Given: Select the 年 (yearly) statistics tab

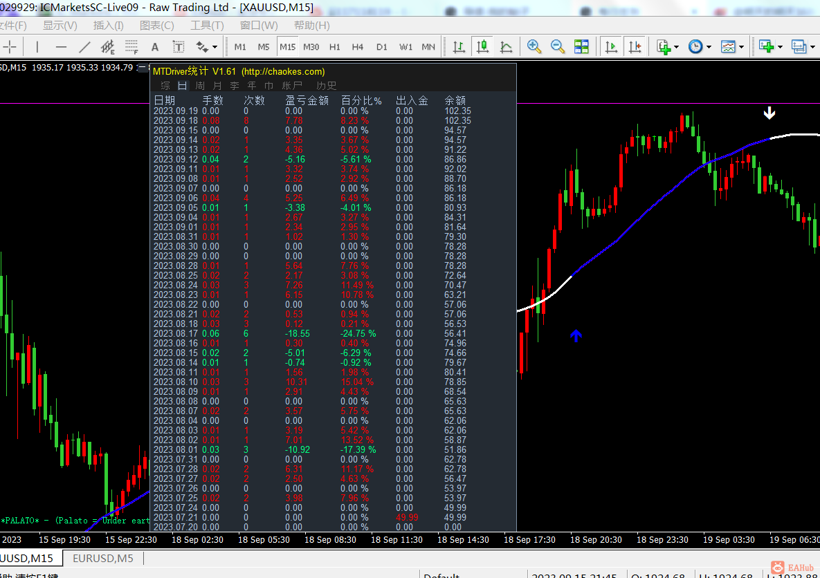Looking at the screenshot, I should (x=252, y=86).
